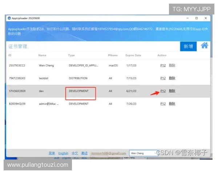Maximize the AppUploader window
Screen dimensions: 218x174
pyautogui.click(x=197, y=18)
